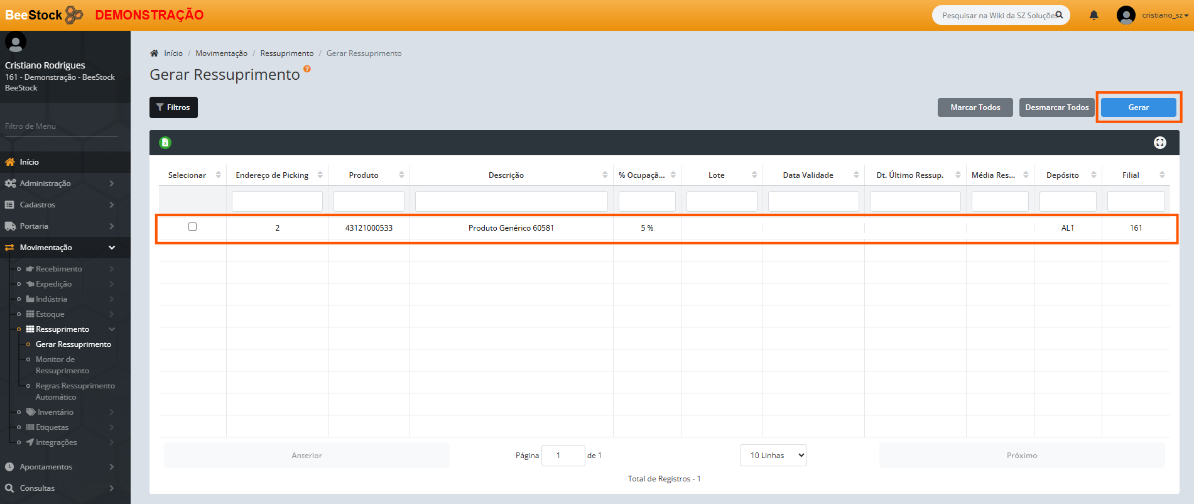1194x504 pixels.
Task: Click the search magnifier icon in Wiki box
Action: [x=1059, y=15]
